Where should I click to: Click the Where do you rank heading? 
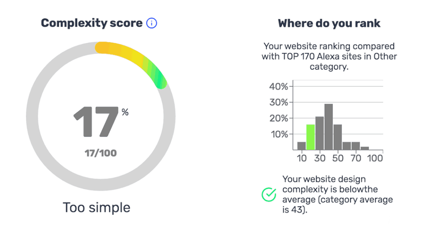click(x=329, y=23)
